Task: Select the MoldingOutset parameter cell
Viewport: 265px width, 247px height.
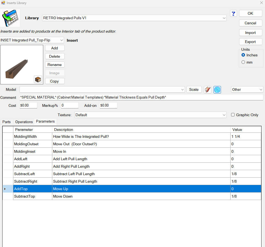Action: pos(33,144)
